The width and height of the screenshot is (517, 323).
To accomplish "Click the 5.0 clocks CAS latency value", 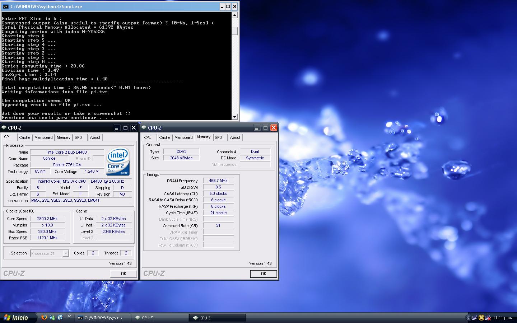I will tap(218, 193).
